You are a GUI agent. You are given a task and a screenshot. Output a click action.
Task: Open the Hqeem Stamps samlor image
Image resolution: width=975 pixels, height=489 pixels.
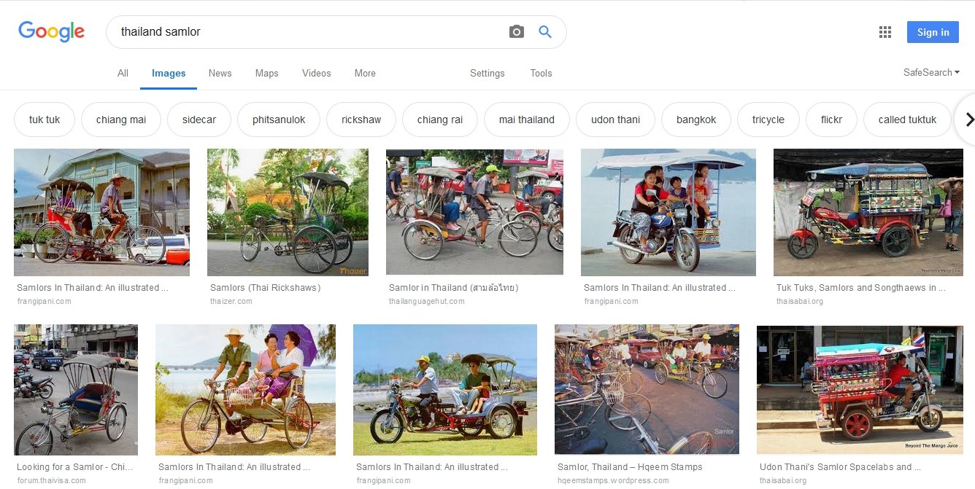[647, 389]
